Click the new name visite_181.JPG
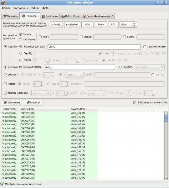 pos(78,178)
